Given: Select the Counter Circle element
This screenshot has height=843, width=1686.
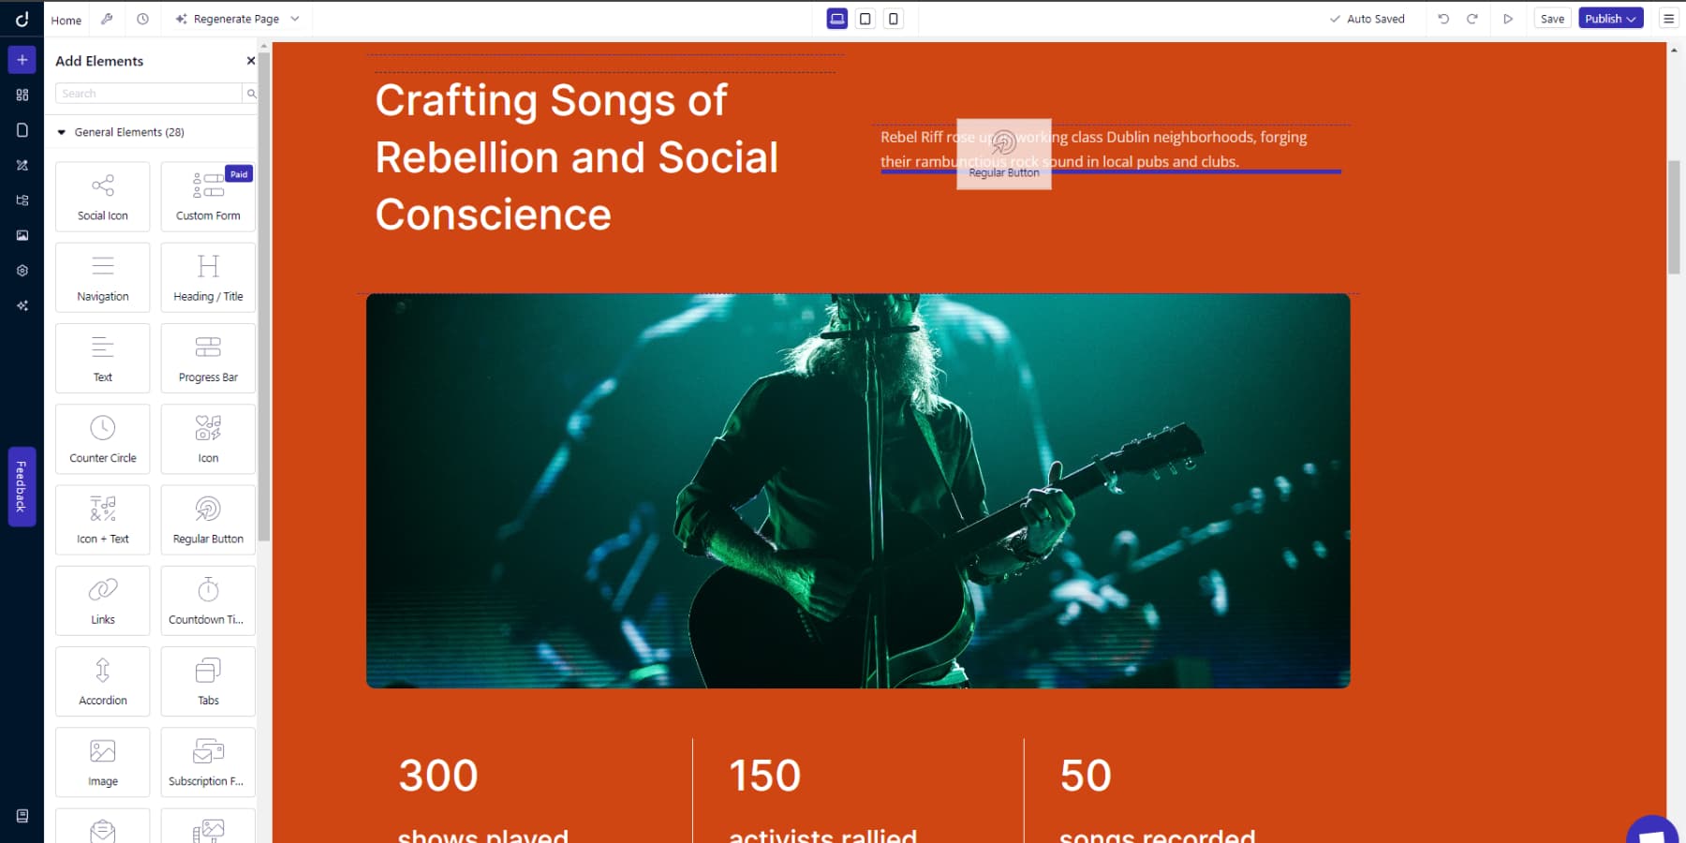Looking at the screenshot, I should 102,438.
